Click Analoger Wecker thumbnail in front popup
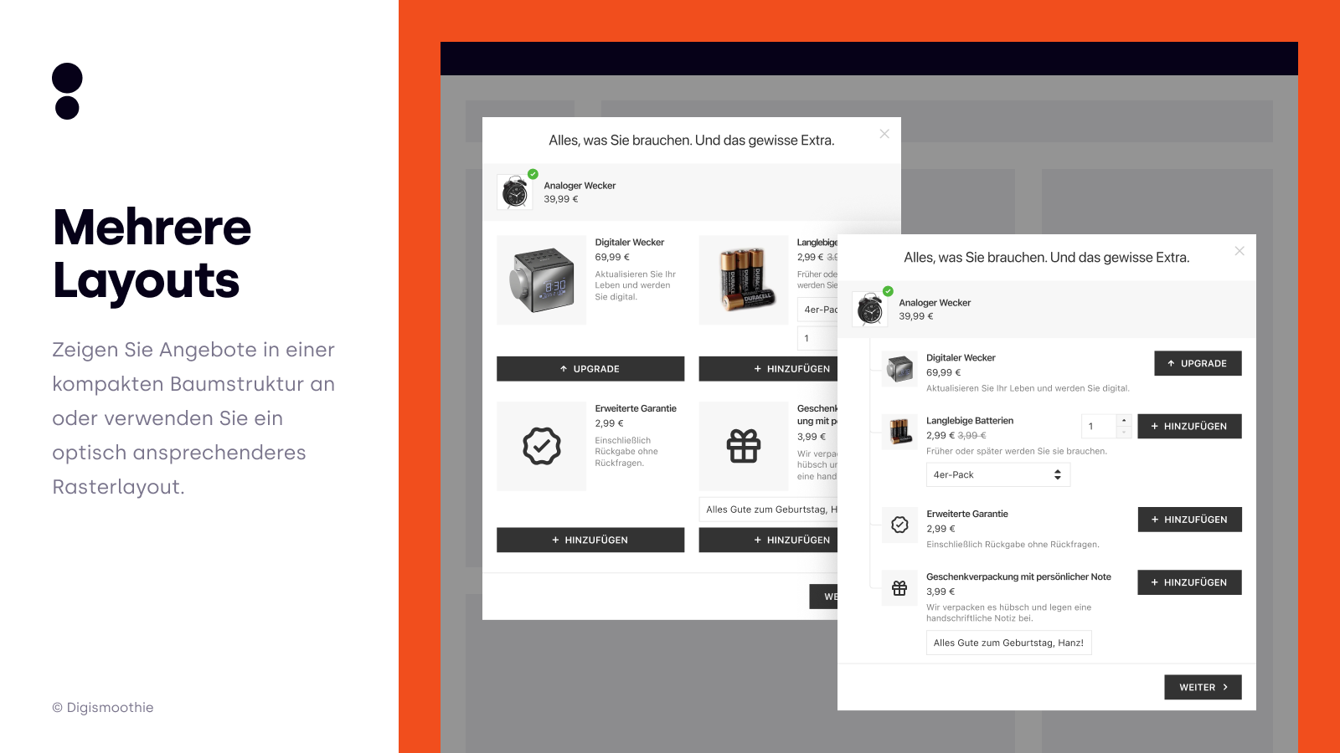 [x=870, y=310]
